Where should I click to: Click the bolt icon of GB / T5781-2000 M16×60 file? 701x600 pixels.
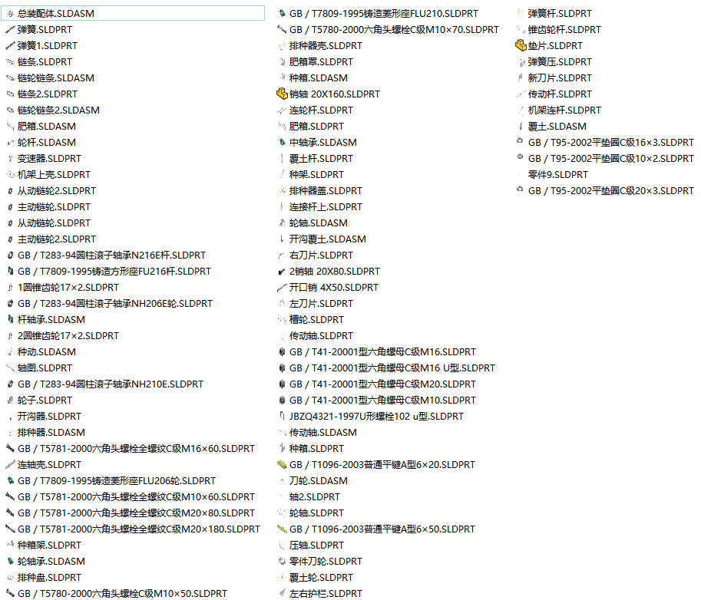[10, 448]
